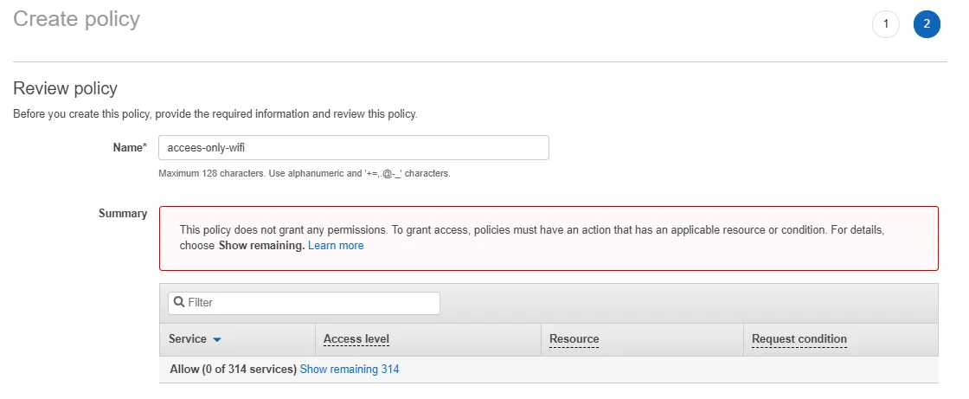Click the Review policy heading
Viewport: 969px width, 399px height.
[65, 88]
